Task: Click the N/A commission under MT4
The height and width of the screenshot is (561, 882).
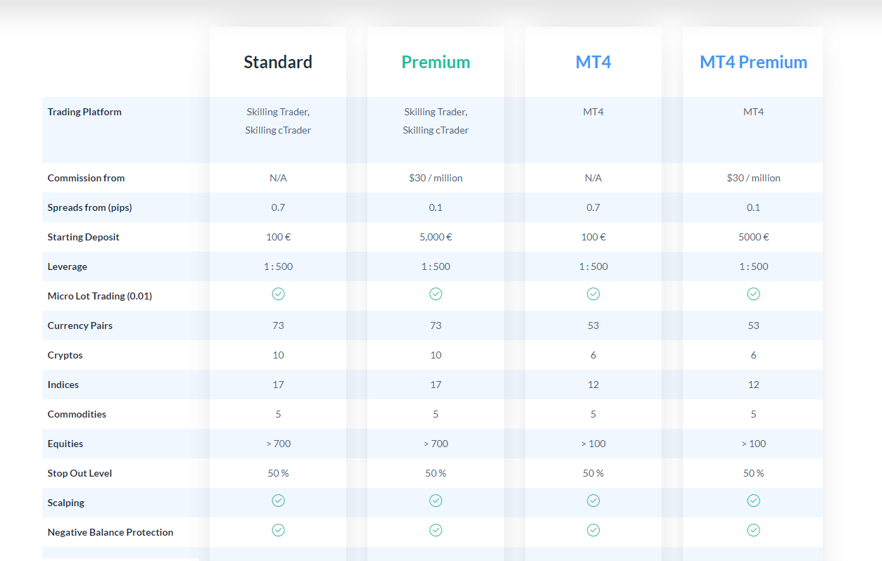Action: [593, 178]
